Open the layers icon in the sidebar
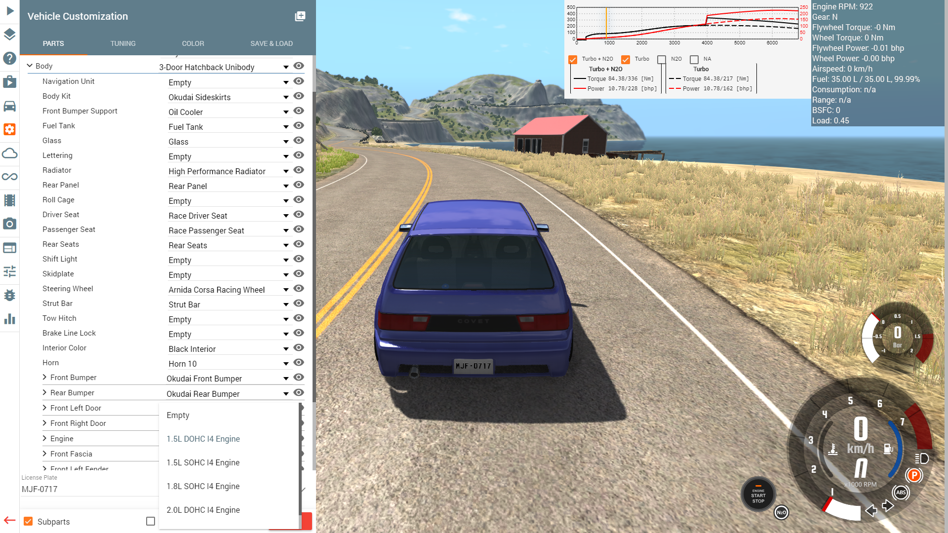The width and height of the screenshot is (948, 533). (10, 35)
